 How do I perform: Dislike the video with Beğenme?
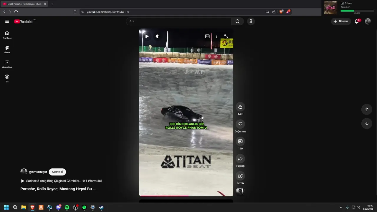coord(240,124)
